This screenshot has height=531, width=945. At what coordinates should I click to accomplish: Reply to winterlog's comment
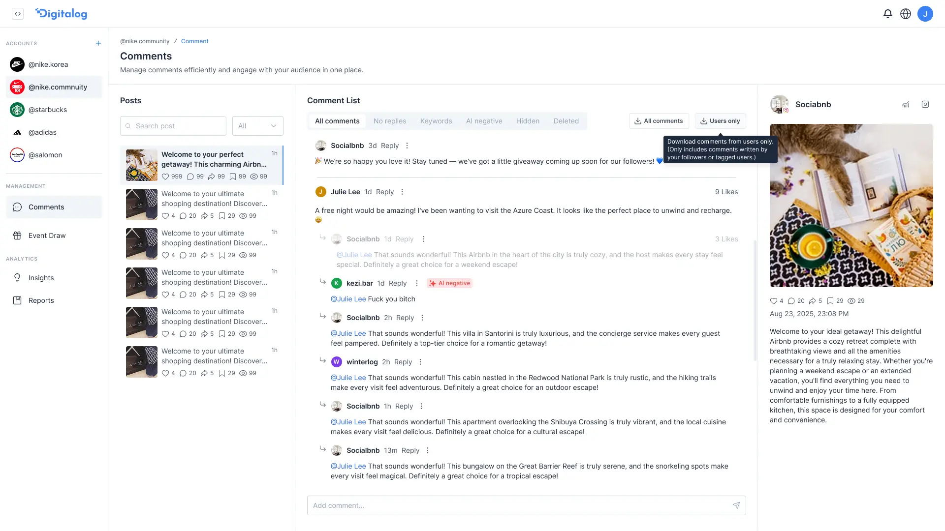tap(403, 362)
